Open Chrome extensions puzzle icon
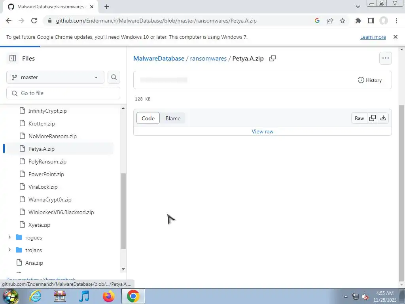The height and width of the screenshot is (304, 405). pos(358,21)
